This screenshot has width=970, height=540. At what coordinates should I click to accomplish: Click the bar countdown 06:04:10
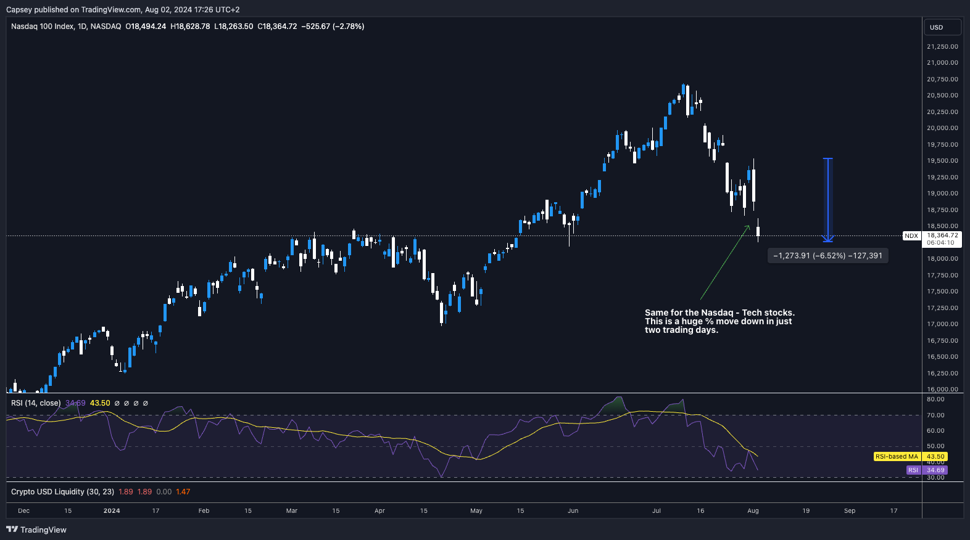click(940, 243)
